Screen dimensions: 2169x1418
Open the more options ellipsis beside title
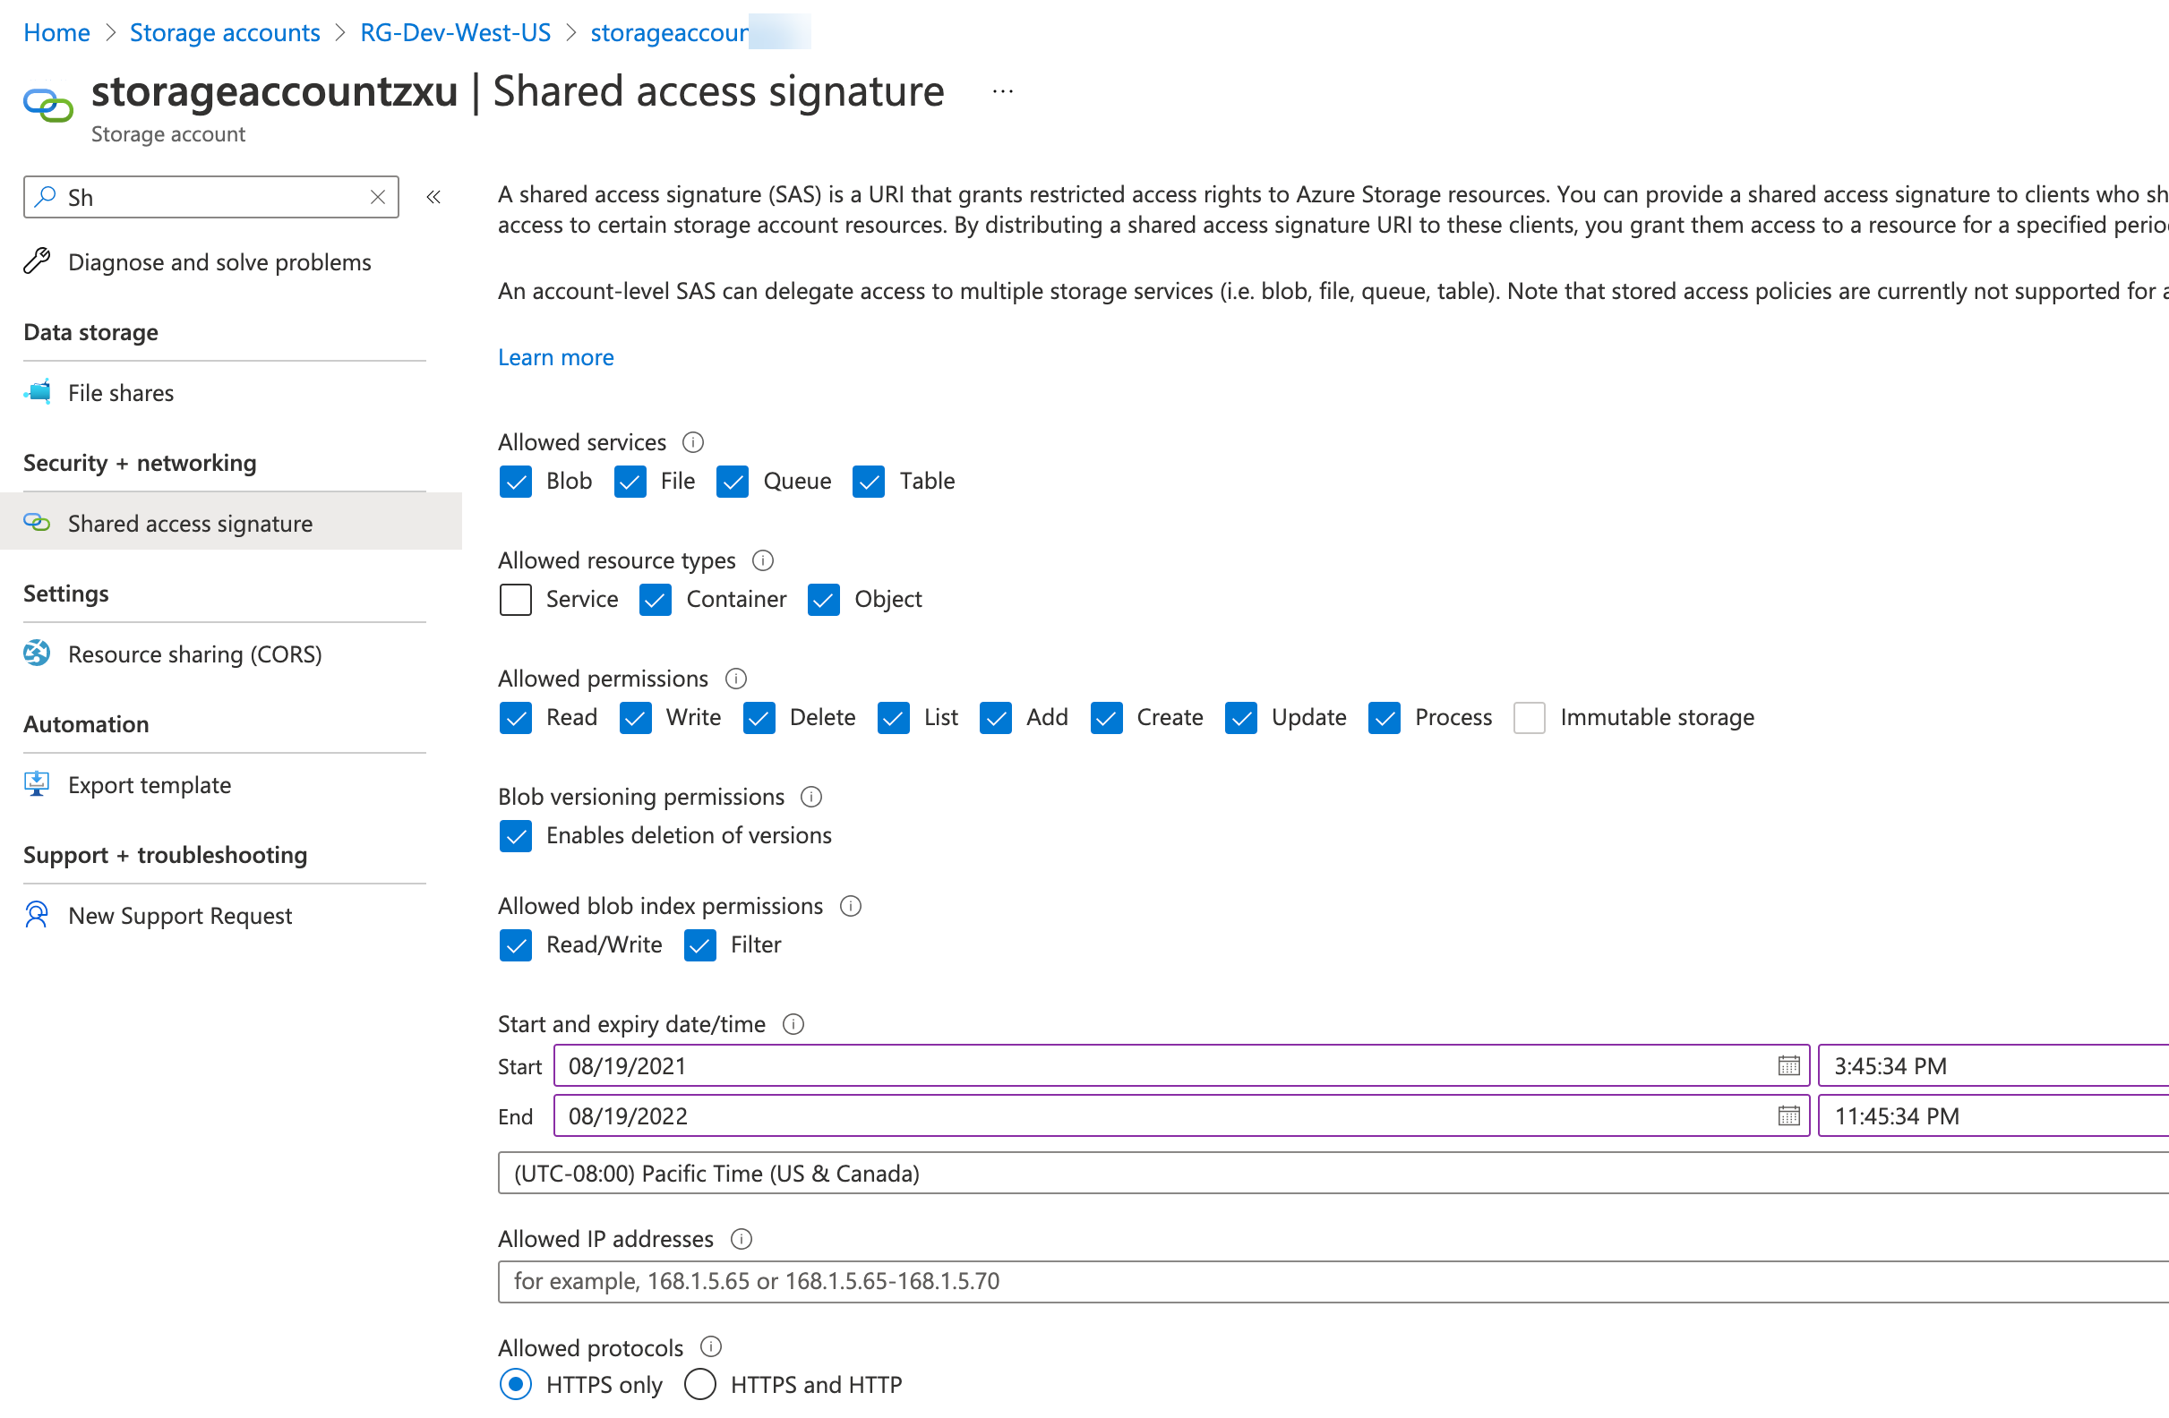(1002, 92)
